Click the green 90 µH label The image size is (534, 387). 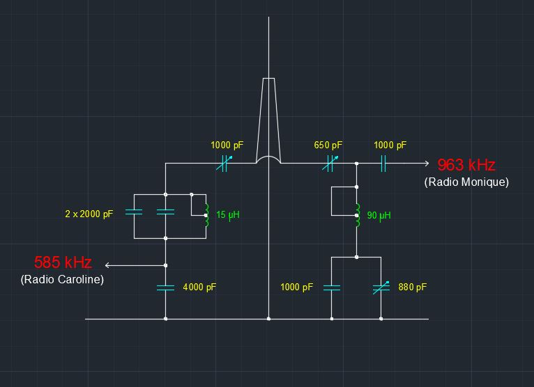(379, 216)
